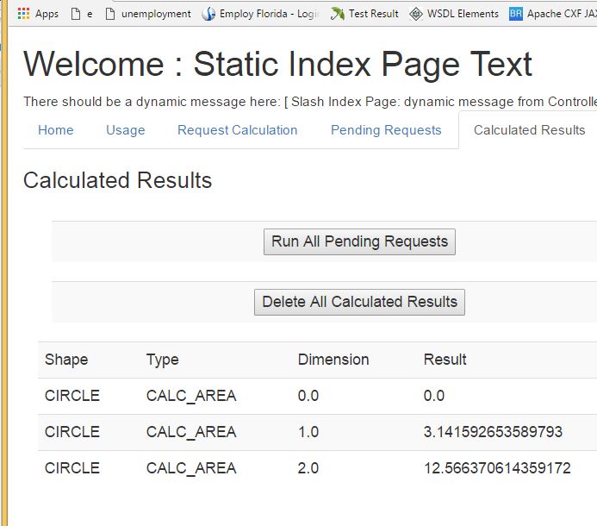The height and width of the screenshot is (526, 597).
Task: Click the result value 3.141592653589793
Action: coord(493,432)
